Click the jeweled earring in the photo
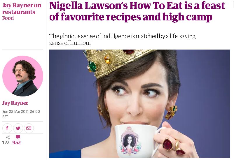This screenshot has width=234, height=160. point(171,112)
